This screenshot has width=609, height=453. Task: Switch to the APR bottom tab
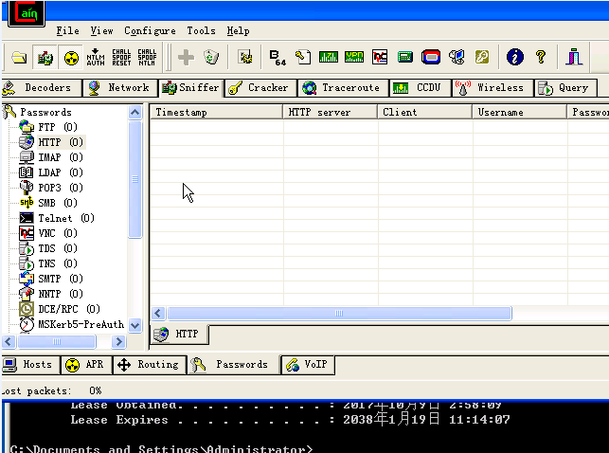point(86,365)
